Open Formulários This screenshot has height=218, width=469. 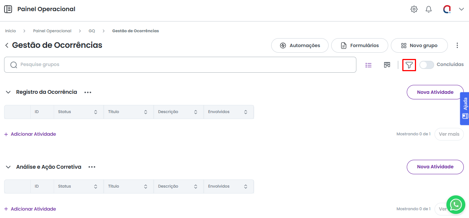pyautogui.click(x=359, y=46)
